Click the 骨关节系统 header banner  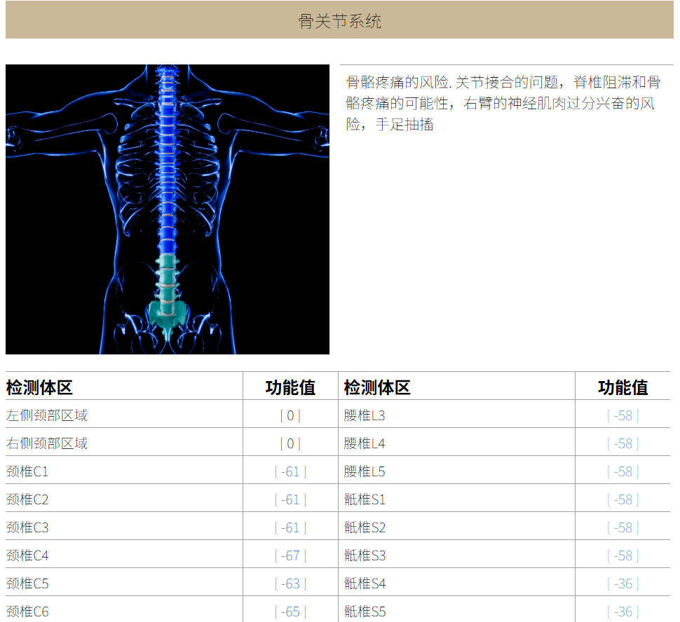click(339, 20)
